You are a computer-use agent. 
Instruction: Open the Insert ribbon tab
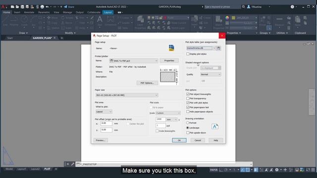tap(17, 12)
